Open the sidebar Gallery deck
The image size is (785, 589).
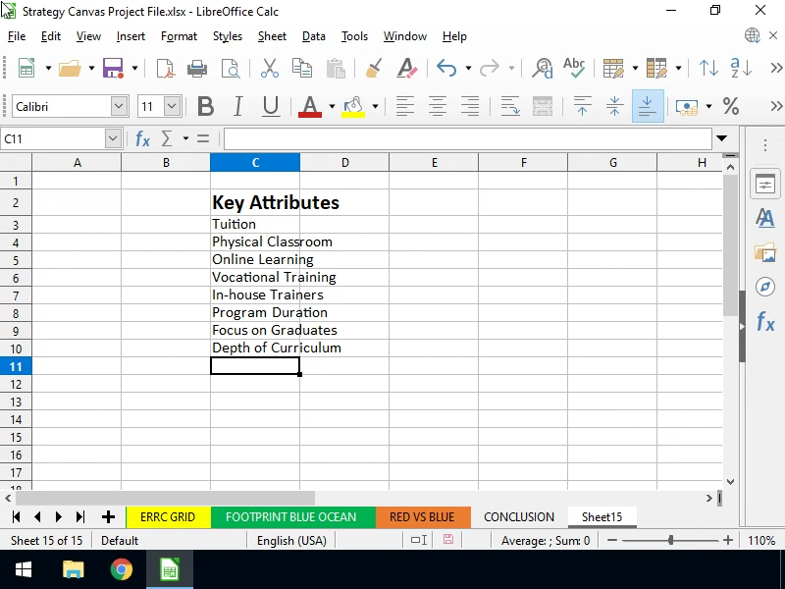coord(765,252)
